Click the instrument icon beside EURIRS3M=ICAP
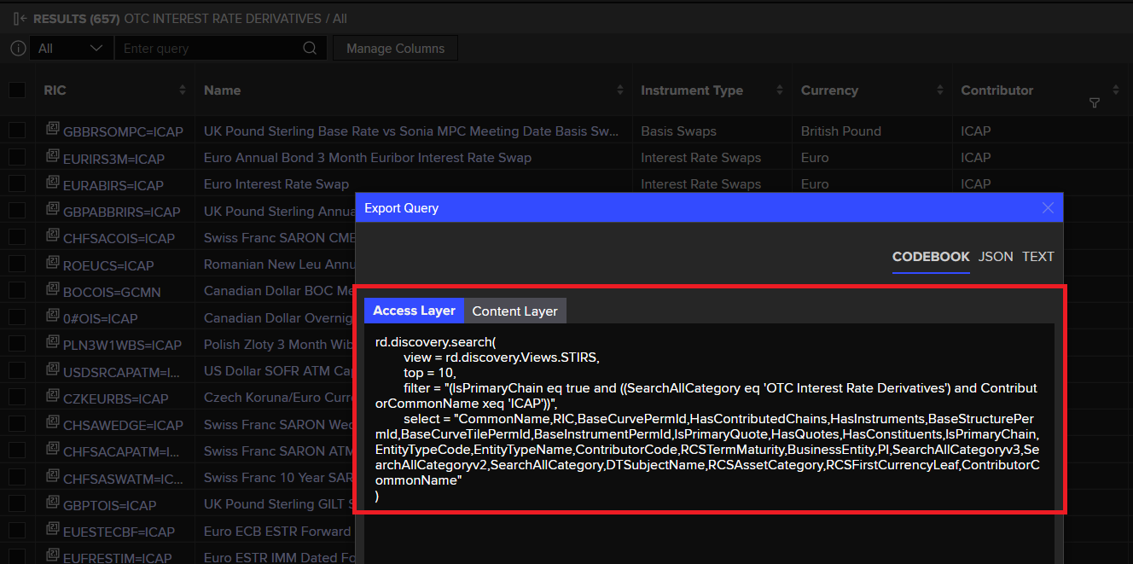Image resolution: width=1133 pixels, height=564 pixels. coord(53,157)
